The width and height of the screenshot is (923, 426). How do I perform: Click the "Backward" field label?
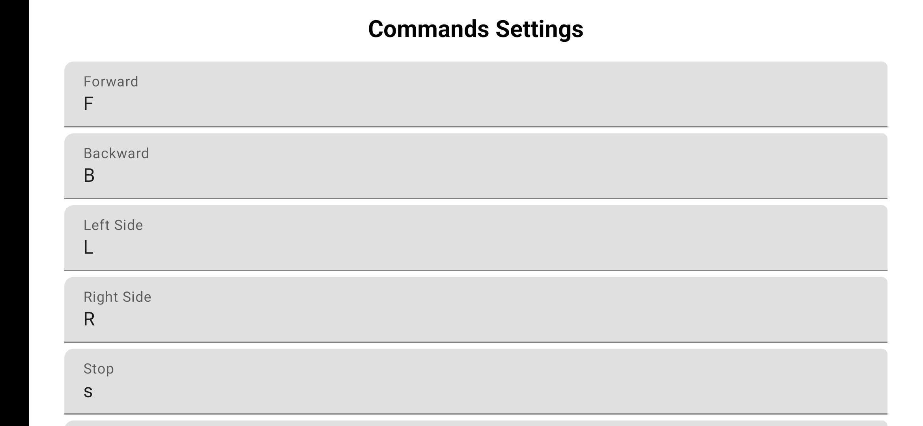click(116, 153)
